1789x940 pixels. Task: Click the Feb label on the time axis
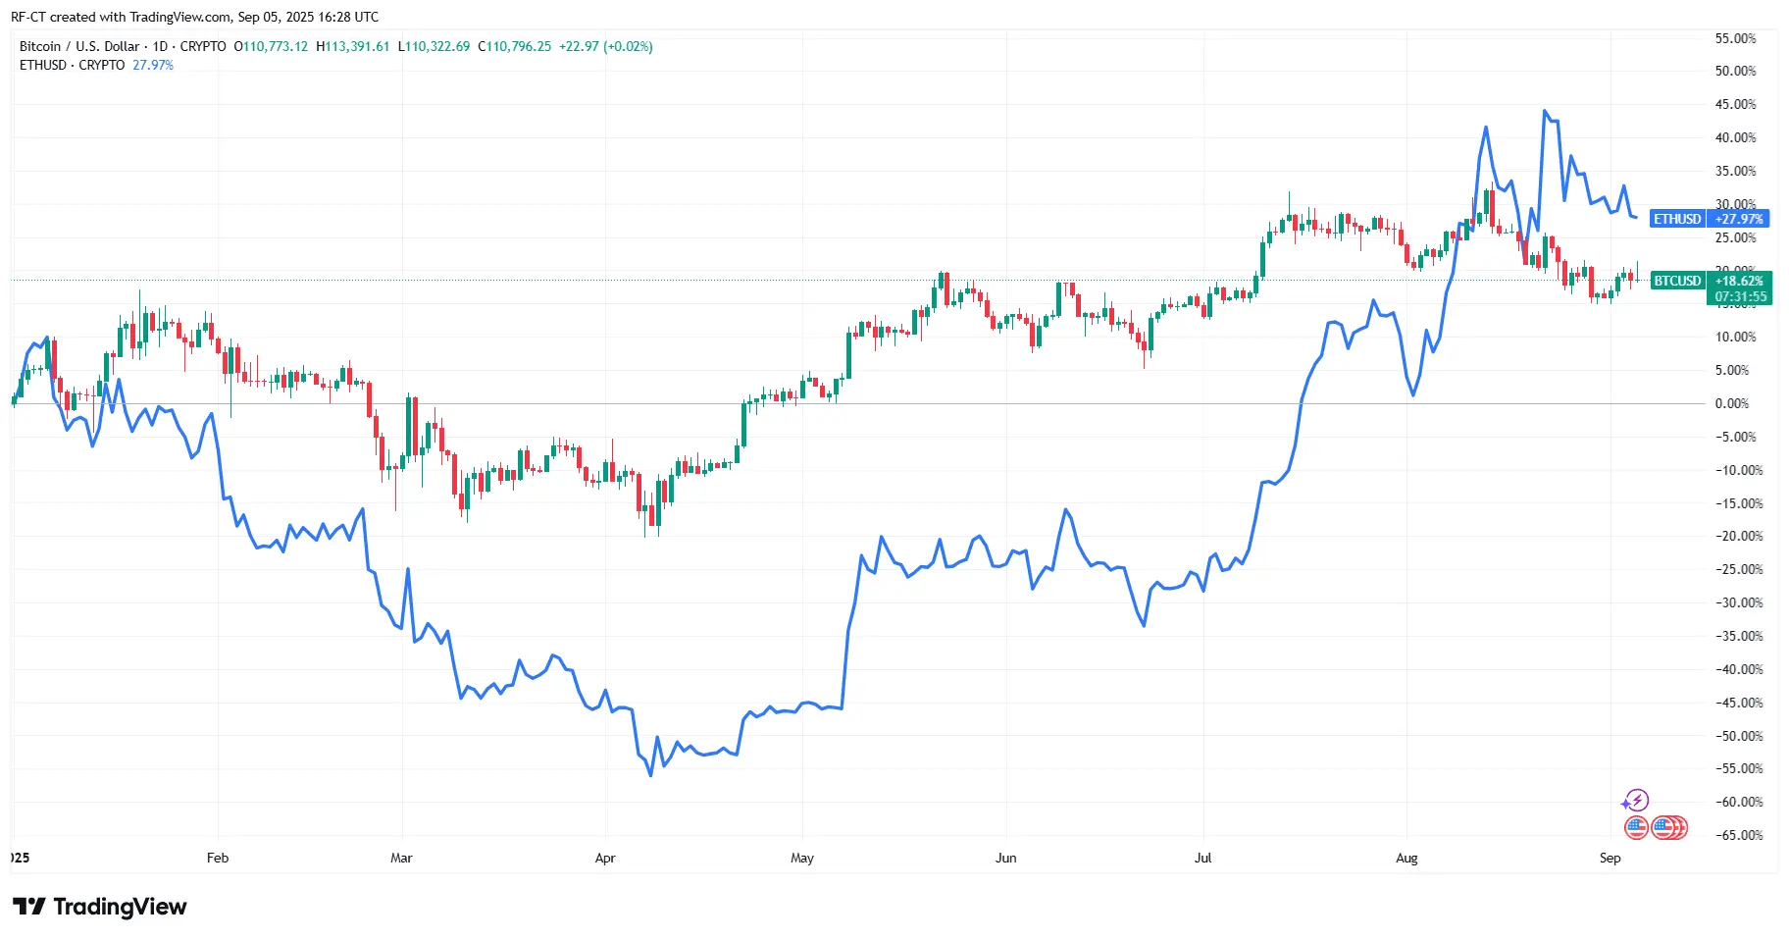[x=218, y=858]
